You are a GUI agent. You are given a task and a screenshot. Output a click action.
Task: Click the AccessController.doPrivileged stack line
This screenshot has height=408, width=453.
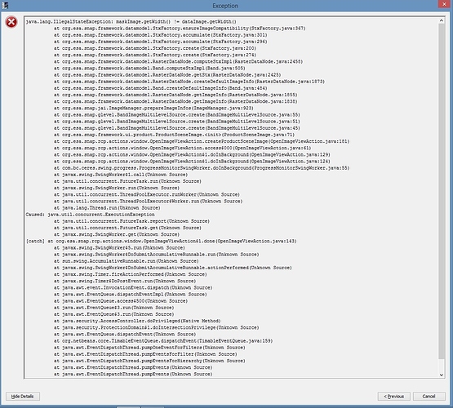tap(137, 321)
